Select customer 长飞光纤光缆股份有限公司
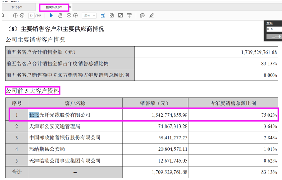The image size is (282, 180). pos(60,115)
